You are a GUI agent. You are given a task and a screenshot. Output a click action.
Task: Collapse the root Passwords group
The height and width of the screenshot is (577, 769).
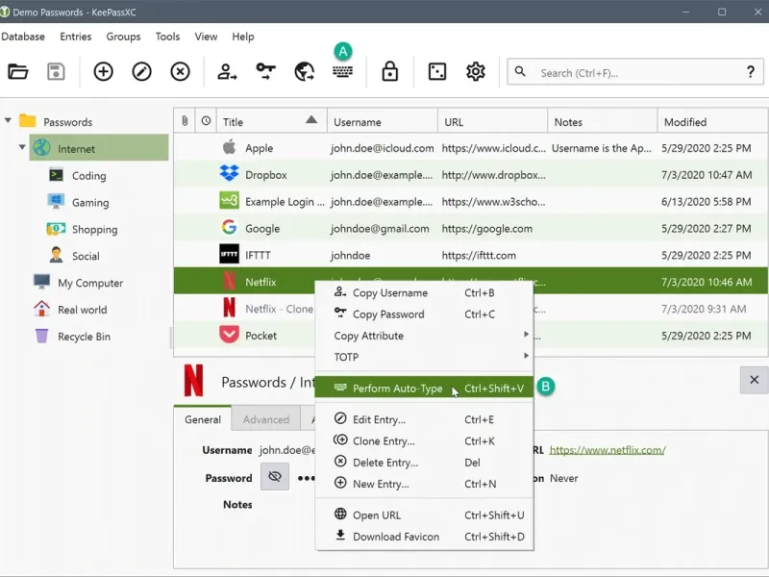click(8, 121)
